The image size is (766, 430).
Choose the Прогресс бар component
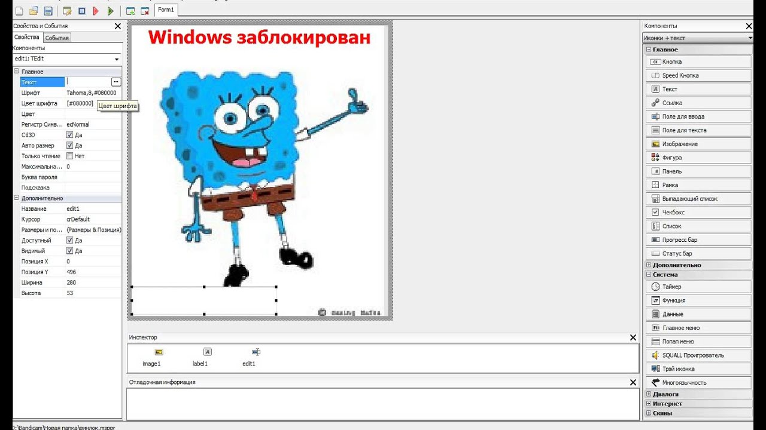(698, 240)
